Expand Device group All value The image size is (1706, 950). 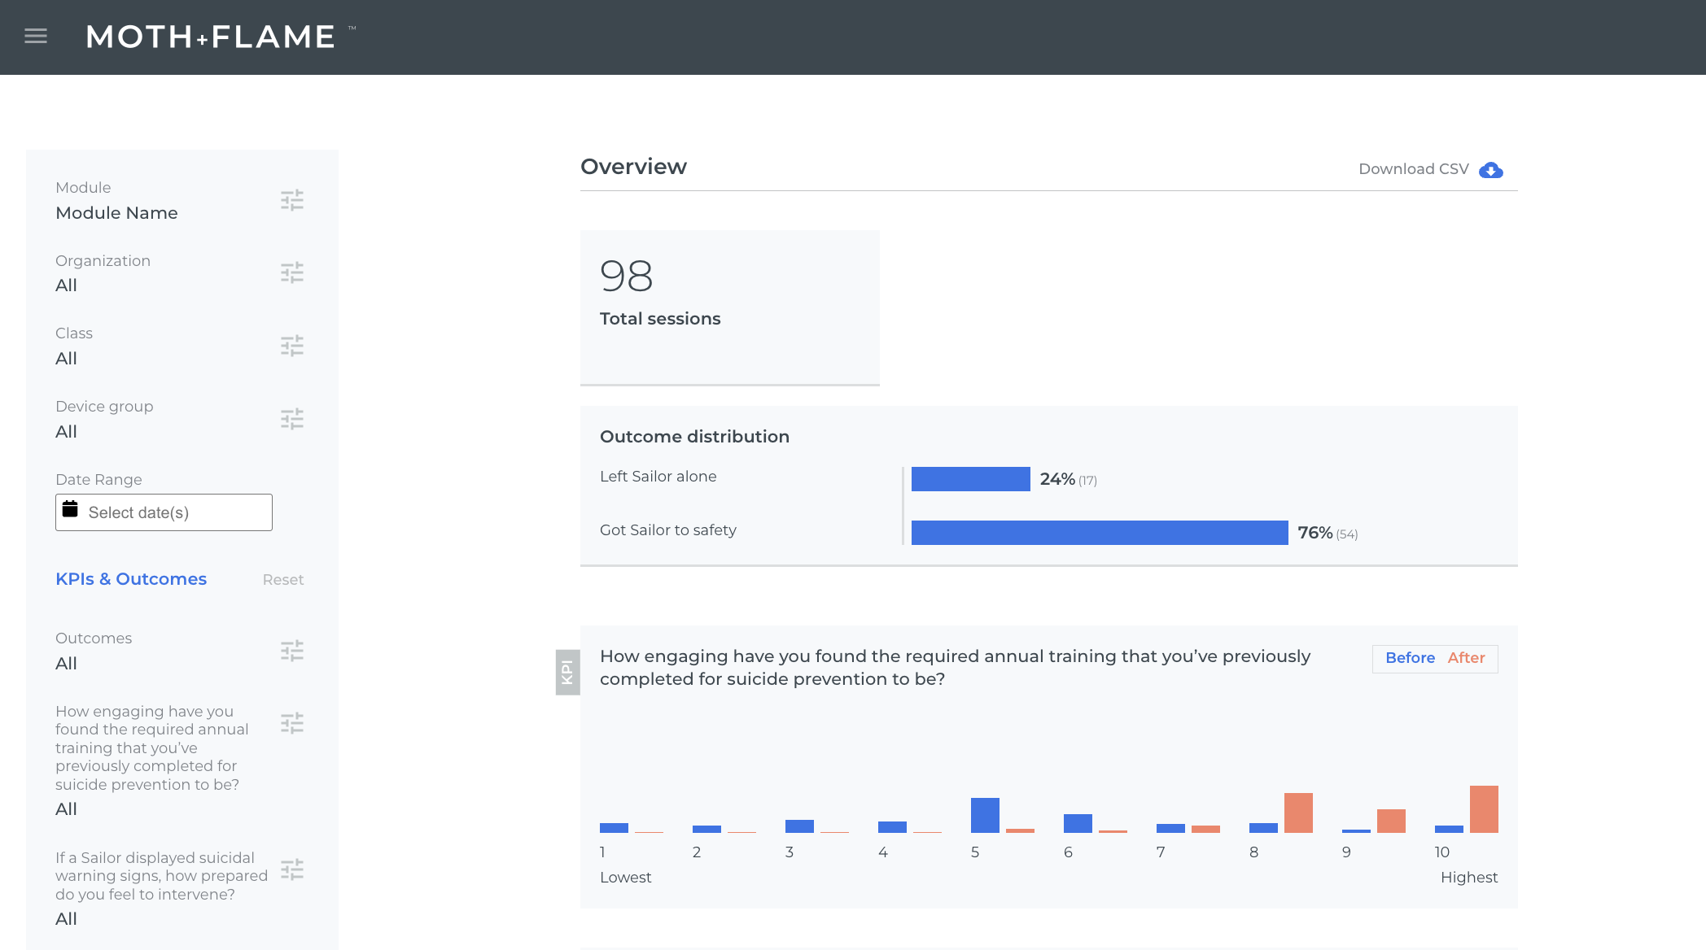[66, 432]
